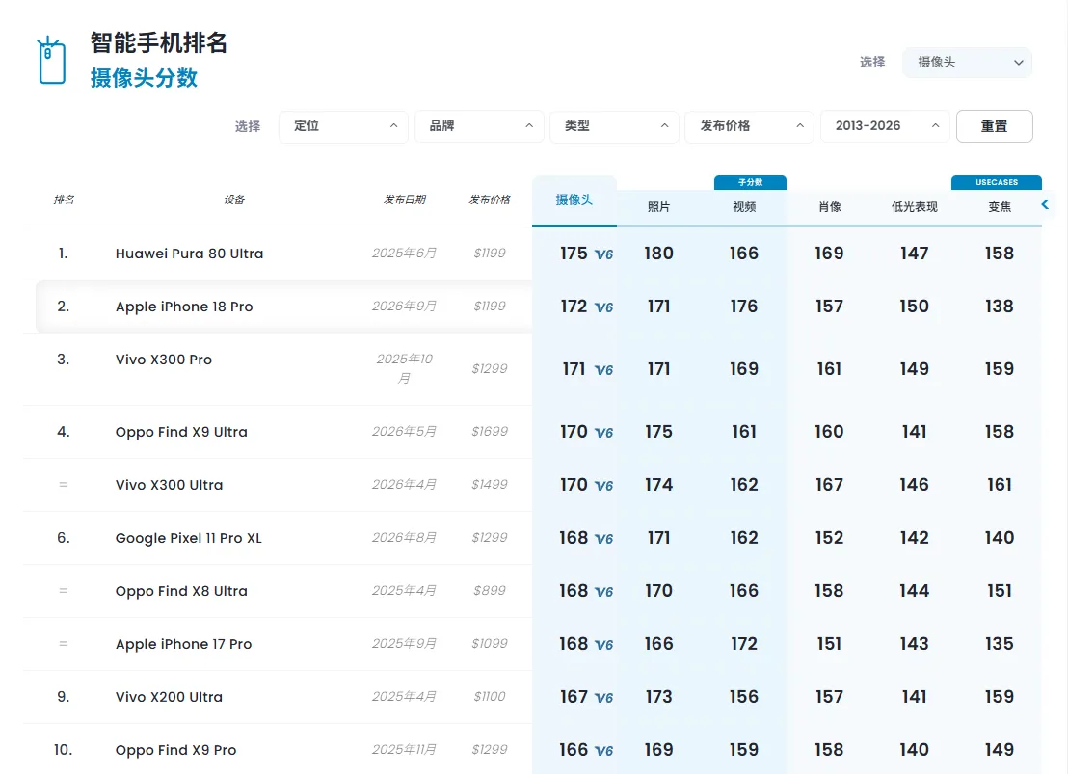Viewport: 1068px width, 774px height.
Task: Click the 2025年6月 release date cell
Action: pyautogui.click(x=404, y=253)
